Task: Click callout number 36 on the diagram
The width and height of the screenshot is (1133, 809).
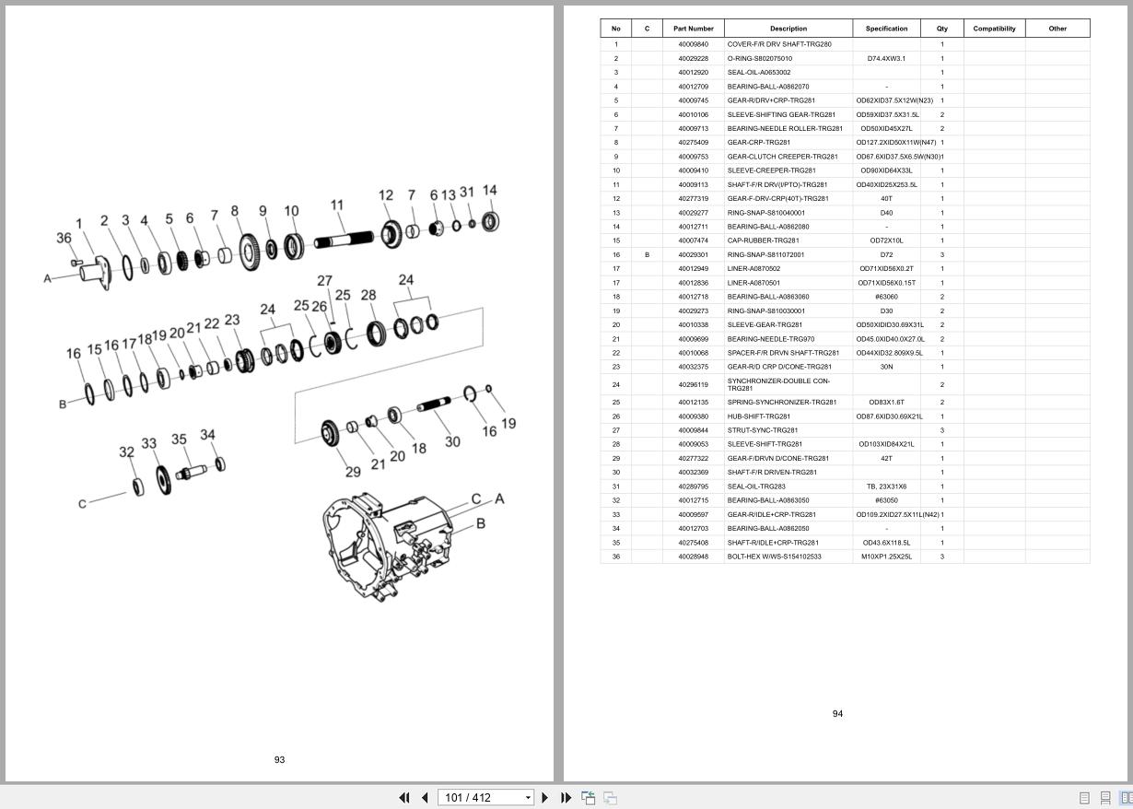Action: coord(64,238)
